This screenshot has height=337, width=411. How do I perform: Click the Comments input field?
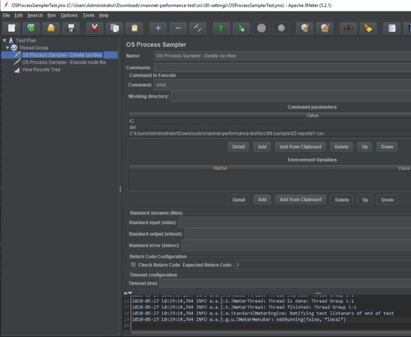[x=283, y=68]
